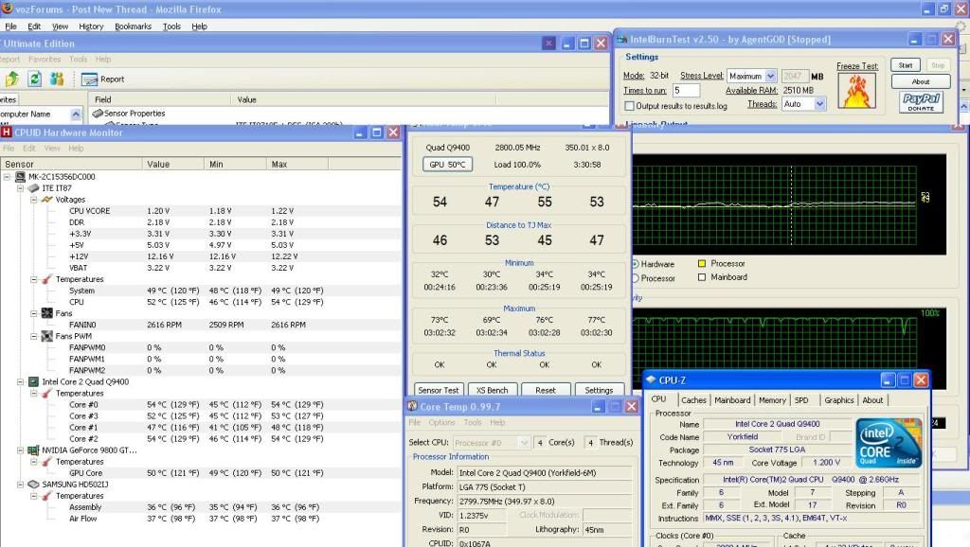Click the refresh icon in Everest toolbar
970x547 pixels.
click(x=35, y=79)
